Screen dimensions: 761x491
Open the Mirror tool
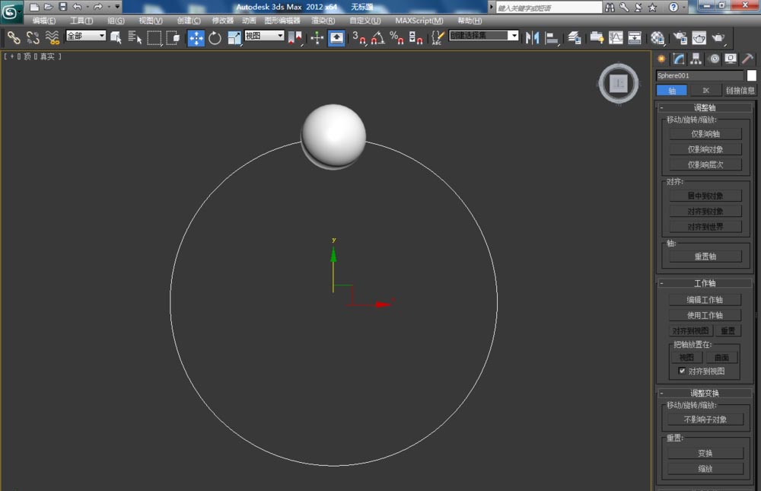click(533, 38)
